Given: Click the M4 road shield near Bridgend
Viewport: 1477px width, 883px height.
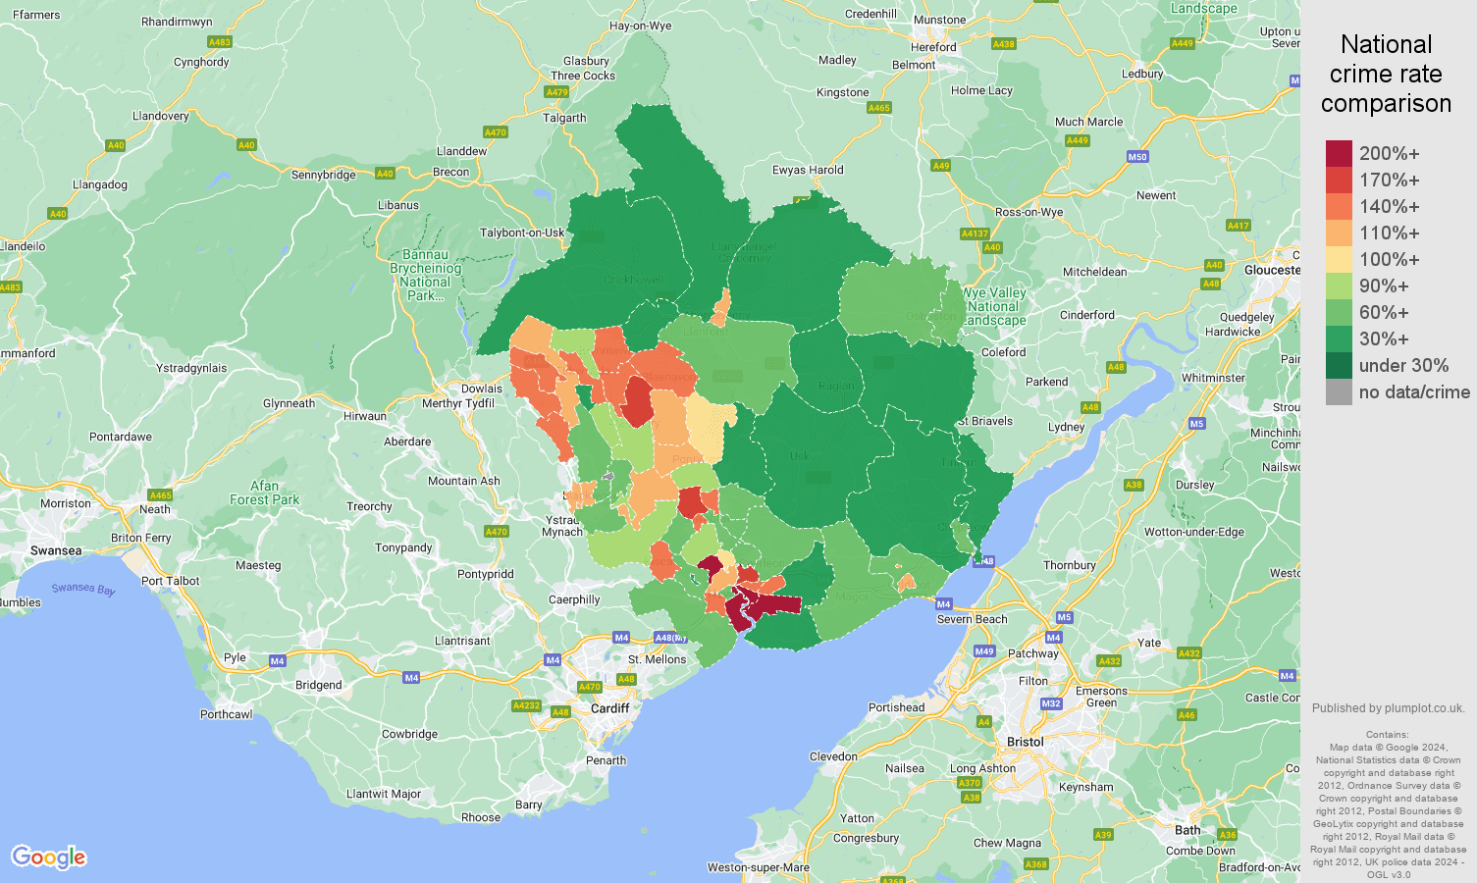Looking at the screenshot, I should click(277, 661).
